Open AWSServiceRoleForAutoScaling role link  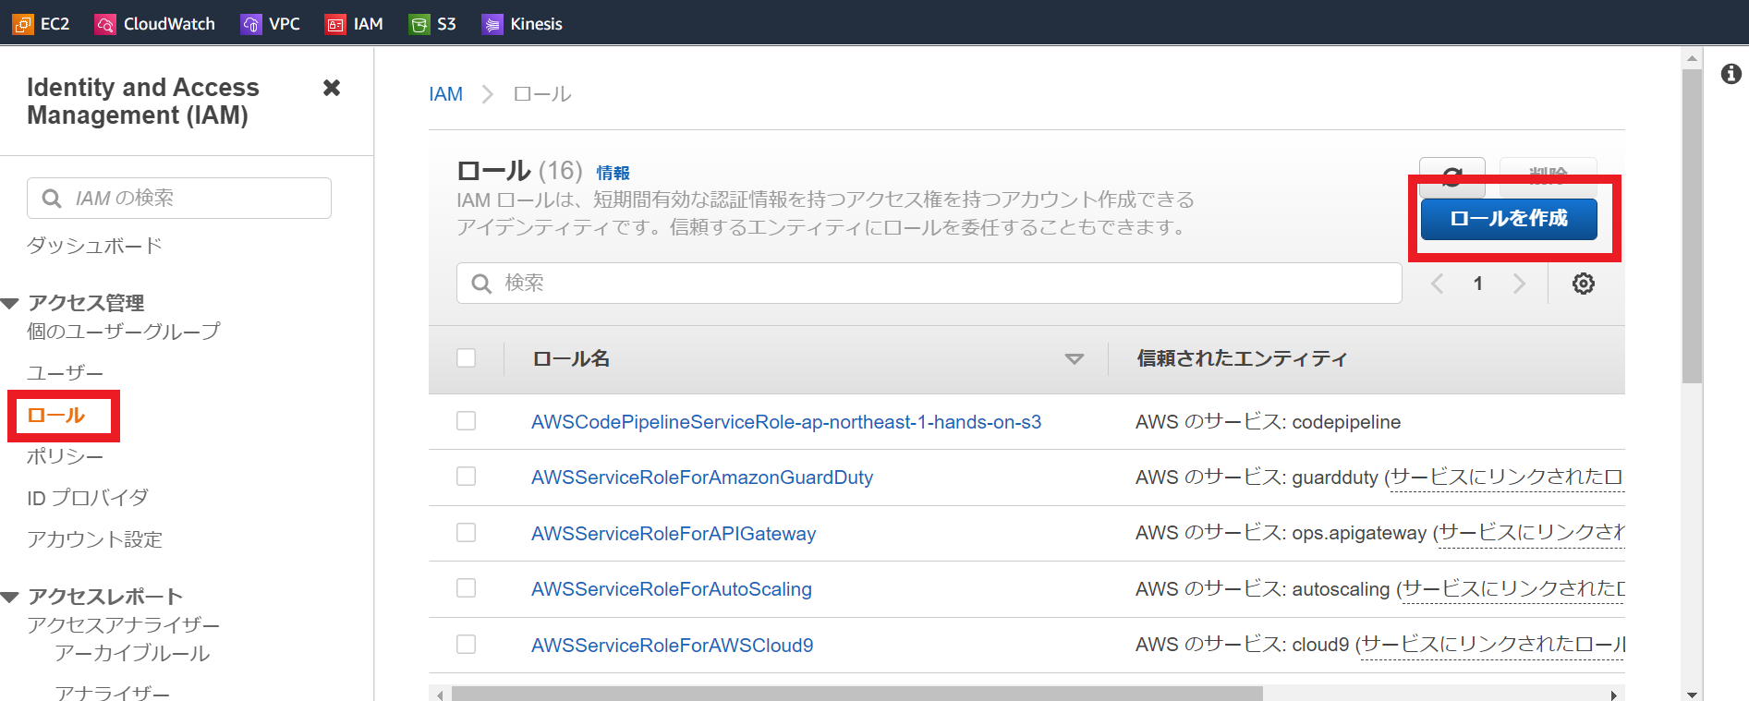pyautogui.click(x=672, y=589)
